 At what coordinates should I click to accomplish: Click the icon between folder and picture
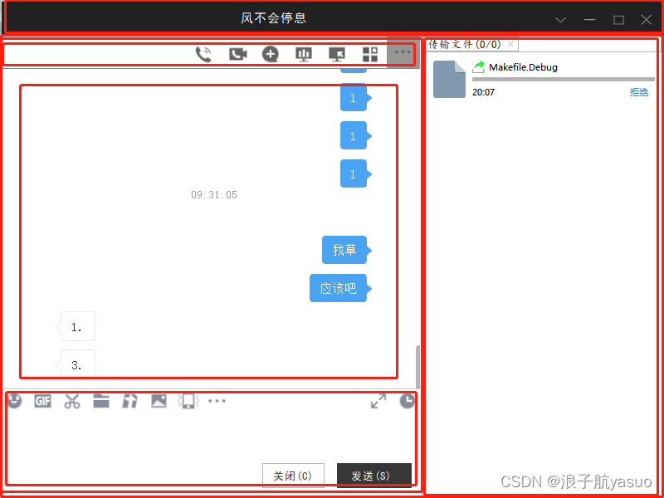pos(129,401)
